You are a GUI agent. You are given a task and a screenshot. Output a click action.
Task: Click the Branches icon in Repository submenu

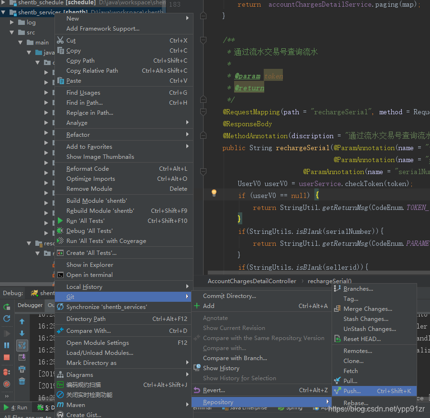click(x=337, y=288)
